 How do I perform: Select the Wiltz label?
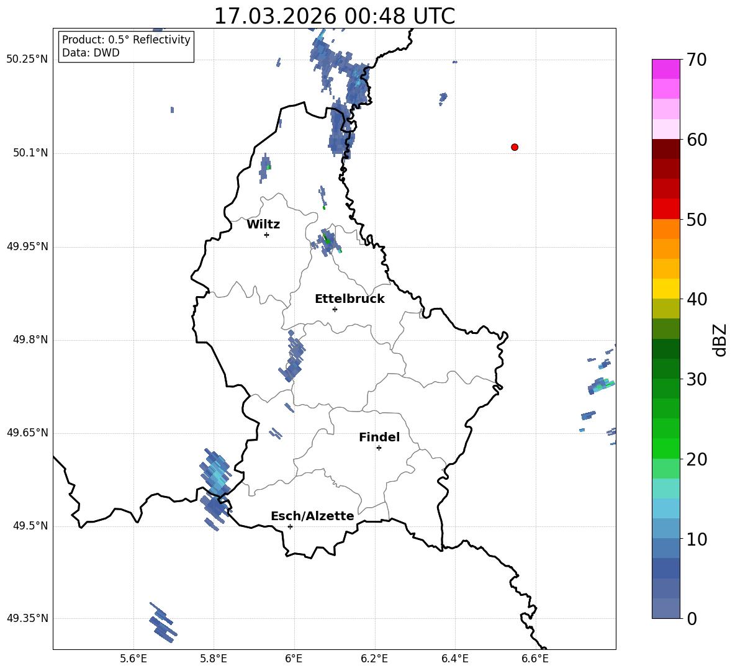coord(263,225)
